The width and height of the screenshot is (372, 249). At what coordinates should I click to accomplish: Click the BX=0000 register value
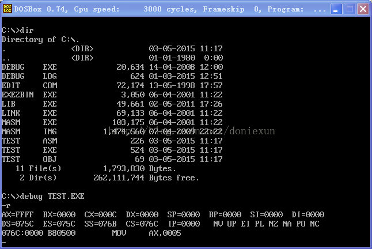(59, 215)
